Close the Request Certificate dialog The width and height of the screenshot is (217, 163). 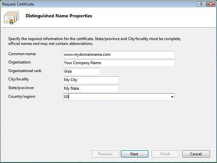click(x=210, y=4)
